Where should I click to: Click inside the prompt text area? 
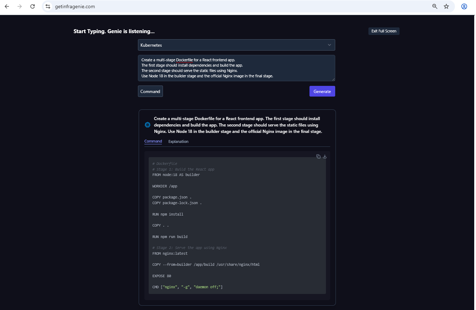pos(237,68)
